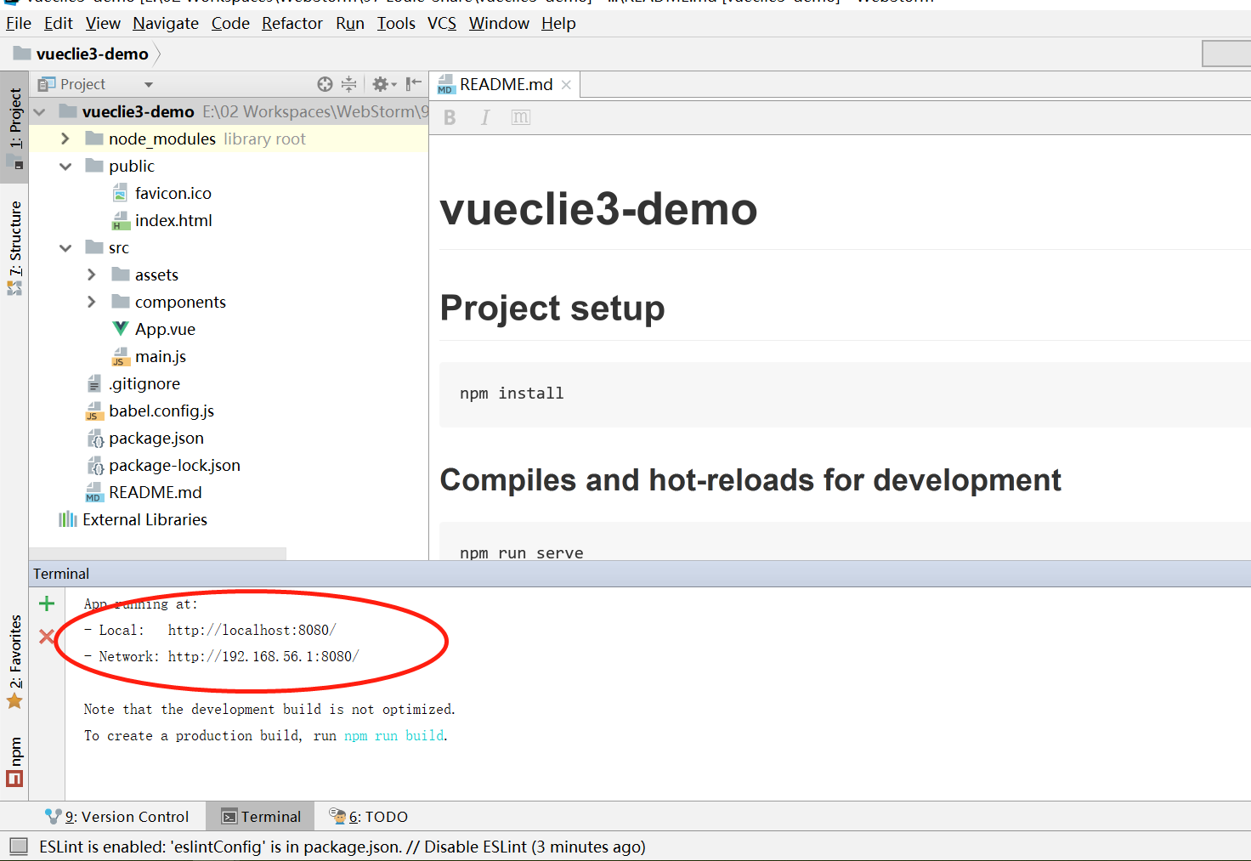Toggle italic formatting in Markdown toolbar

click(484, 117)
